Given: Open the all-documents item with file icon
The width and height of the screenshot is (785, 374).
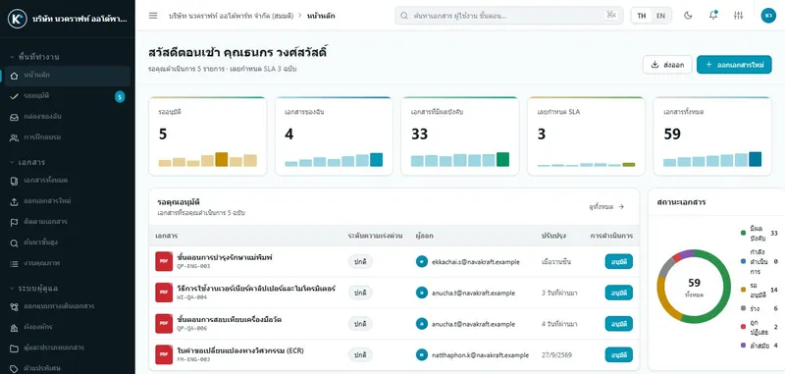Looking at the screenshot, I should (x=67, y=181).
